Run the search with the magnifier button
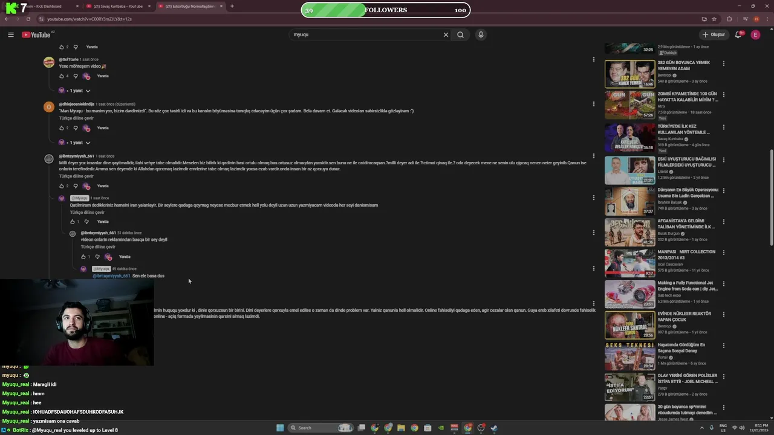 (x=460, y=34)
